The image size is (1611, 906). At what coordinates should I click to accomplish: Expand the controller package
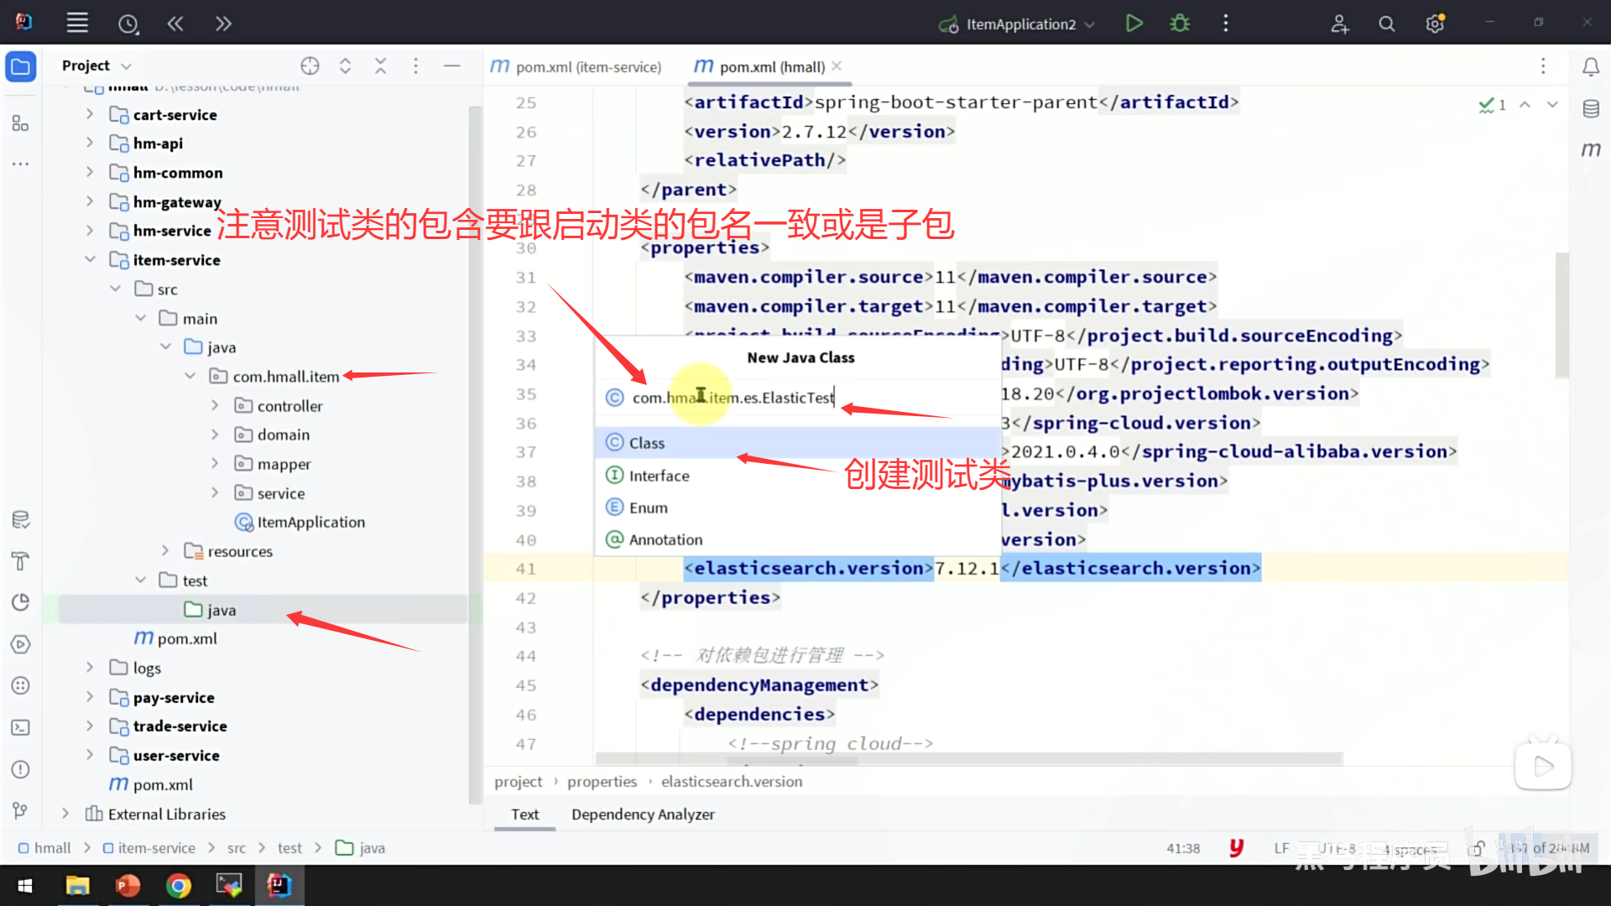point(215,405)
